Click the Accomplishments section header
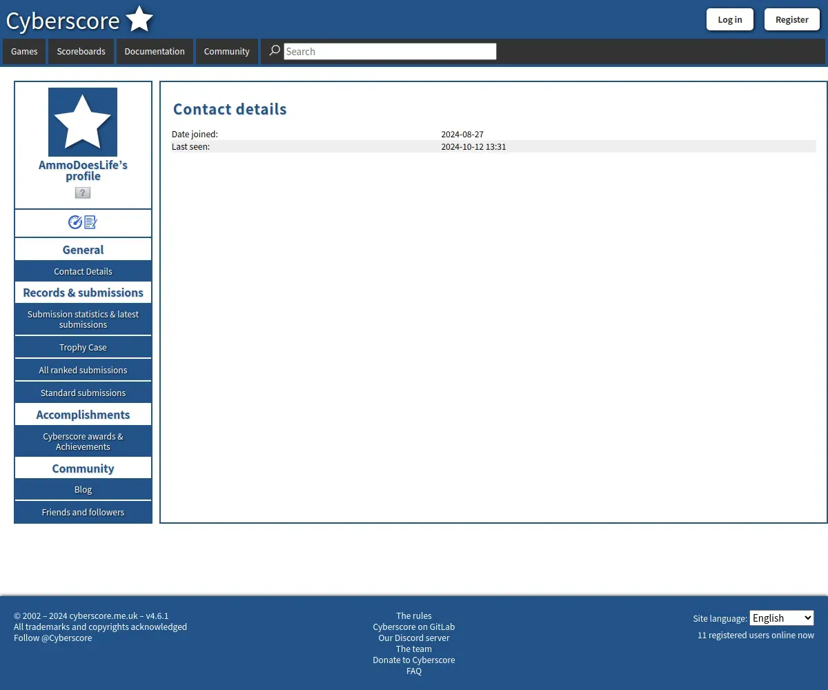This screenshot has height=690, width=828. 83,415
